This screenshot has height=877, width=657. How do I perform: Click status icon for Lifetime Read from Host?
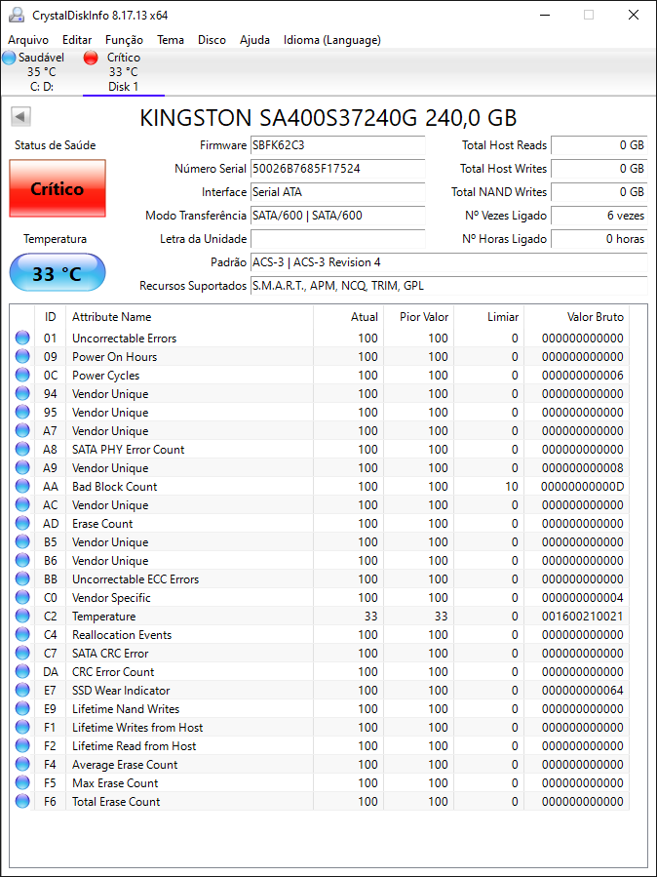click(22, 745)
